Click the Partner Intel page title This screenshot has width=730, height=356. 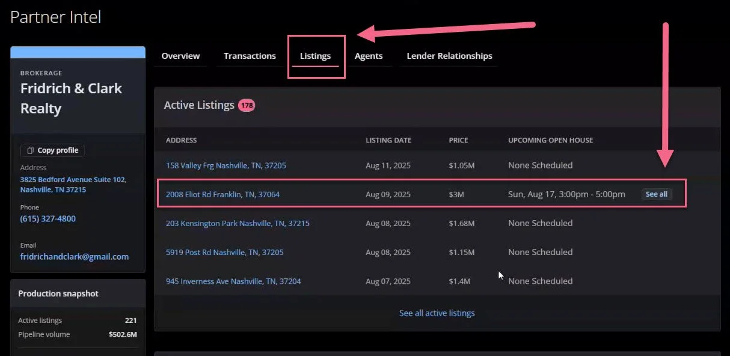tap(55, 17)
